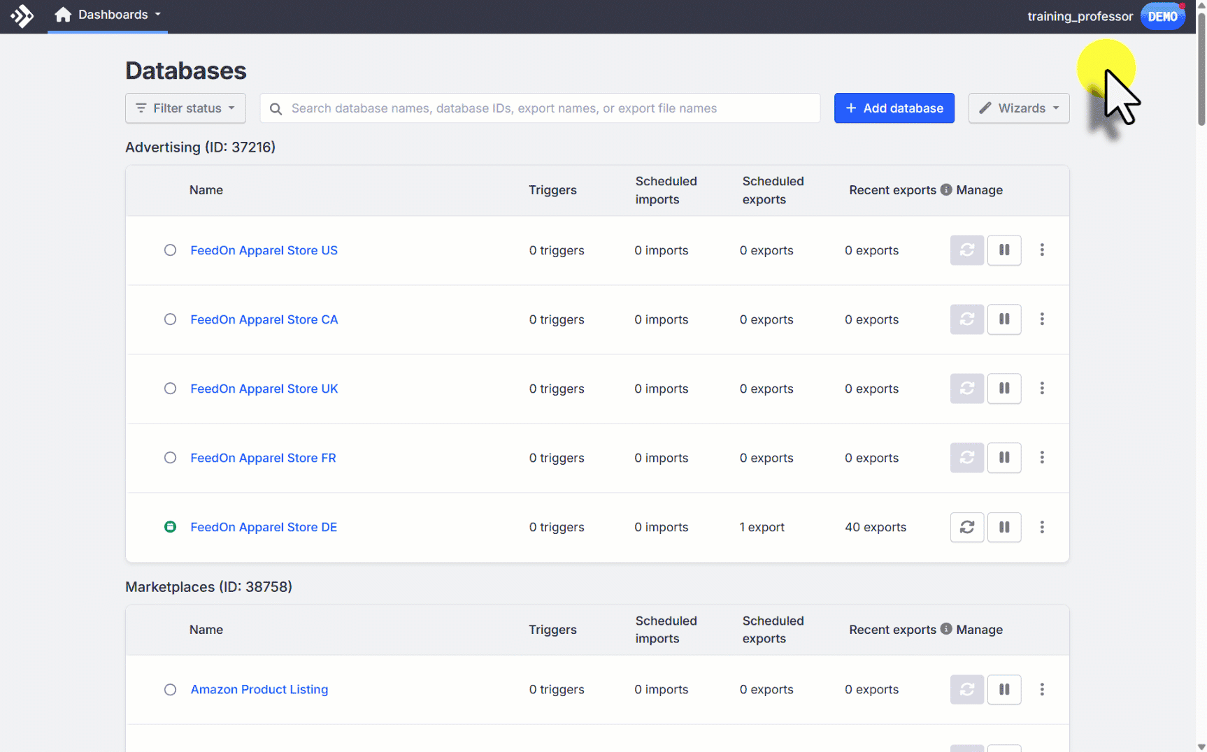Click the status circle beside FeedOn Apparel Store US
The height and width of the screenshot is (752, 1207).
pyautogui.click(x=170, y=250)
